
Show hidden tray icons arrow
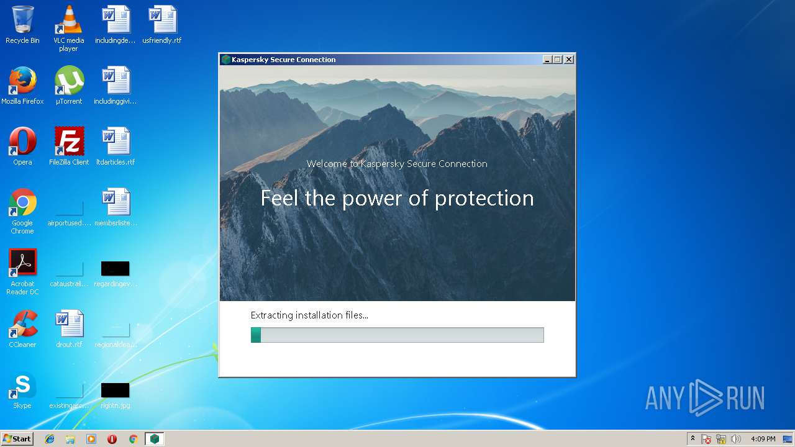click(693, 439)
